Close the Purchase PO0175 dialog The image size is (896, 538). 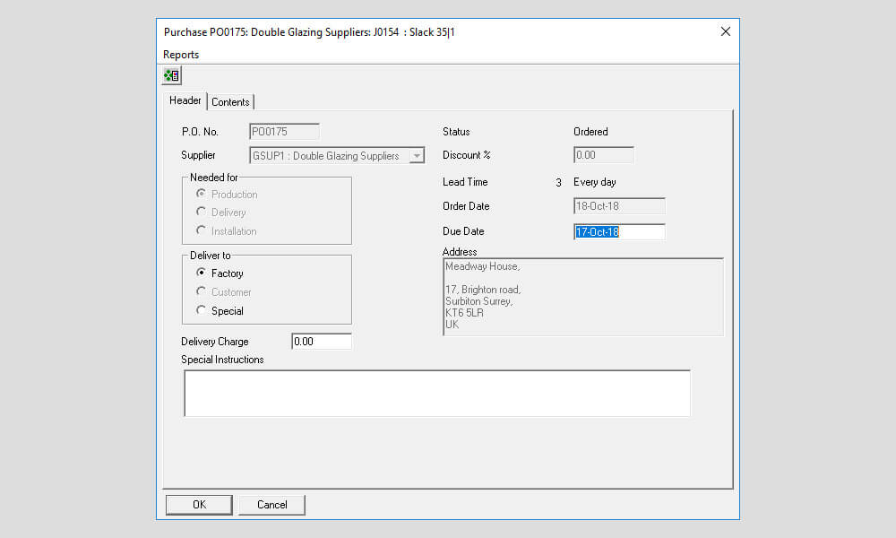coord(725,31)
